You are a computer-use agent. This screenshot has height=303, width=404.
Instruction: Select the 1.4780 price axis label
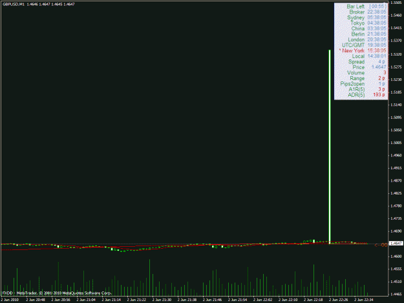pyautogui.click(x=396, y=206)
